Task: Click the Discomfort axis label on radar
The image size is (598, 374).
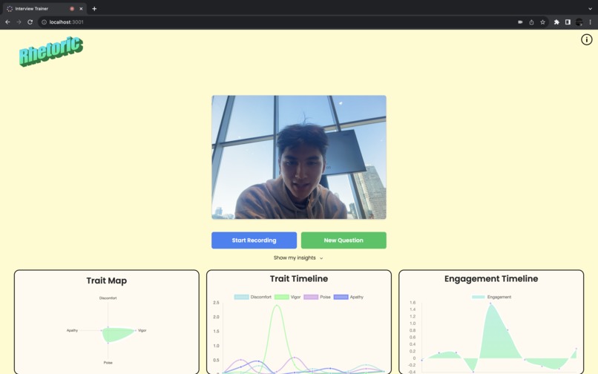Action: pyautogui.click(x=108, y=298)
